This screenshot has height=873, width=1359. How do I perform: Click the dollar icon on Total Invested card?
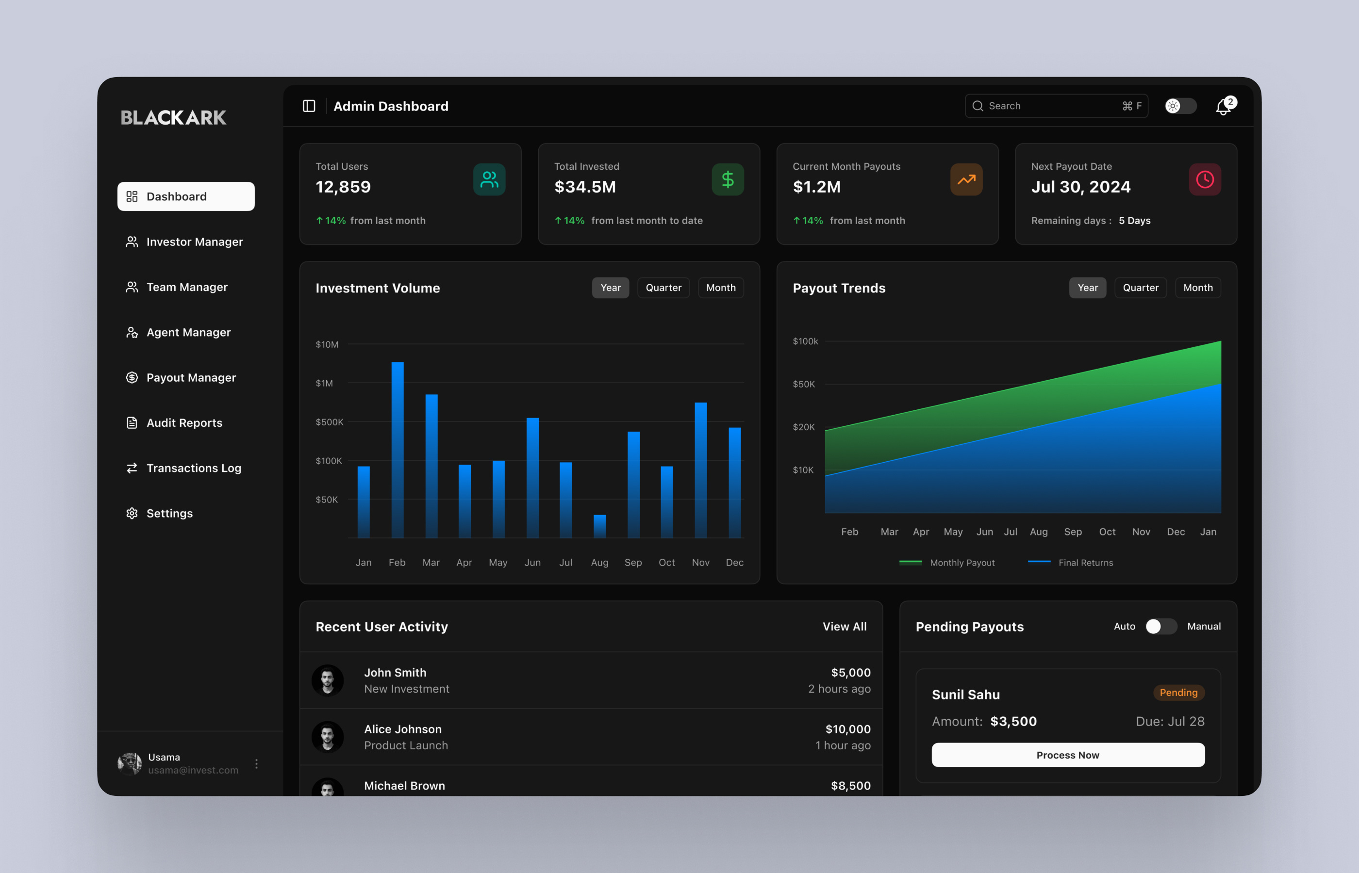point(728,180)
